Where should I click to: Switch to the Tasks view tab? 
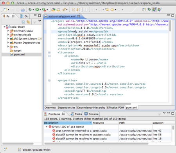point(76,114)
